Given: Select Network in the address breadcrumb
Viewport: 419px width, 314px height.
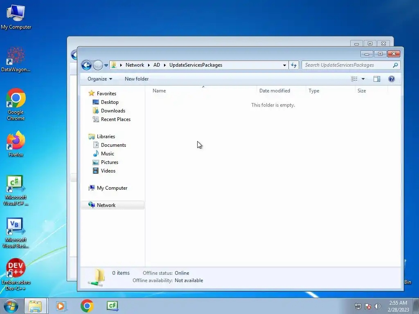Looking at the screenshot, I should (135, 65).
